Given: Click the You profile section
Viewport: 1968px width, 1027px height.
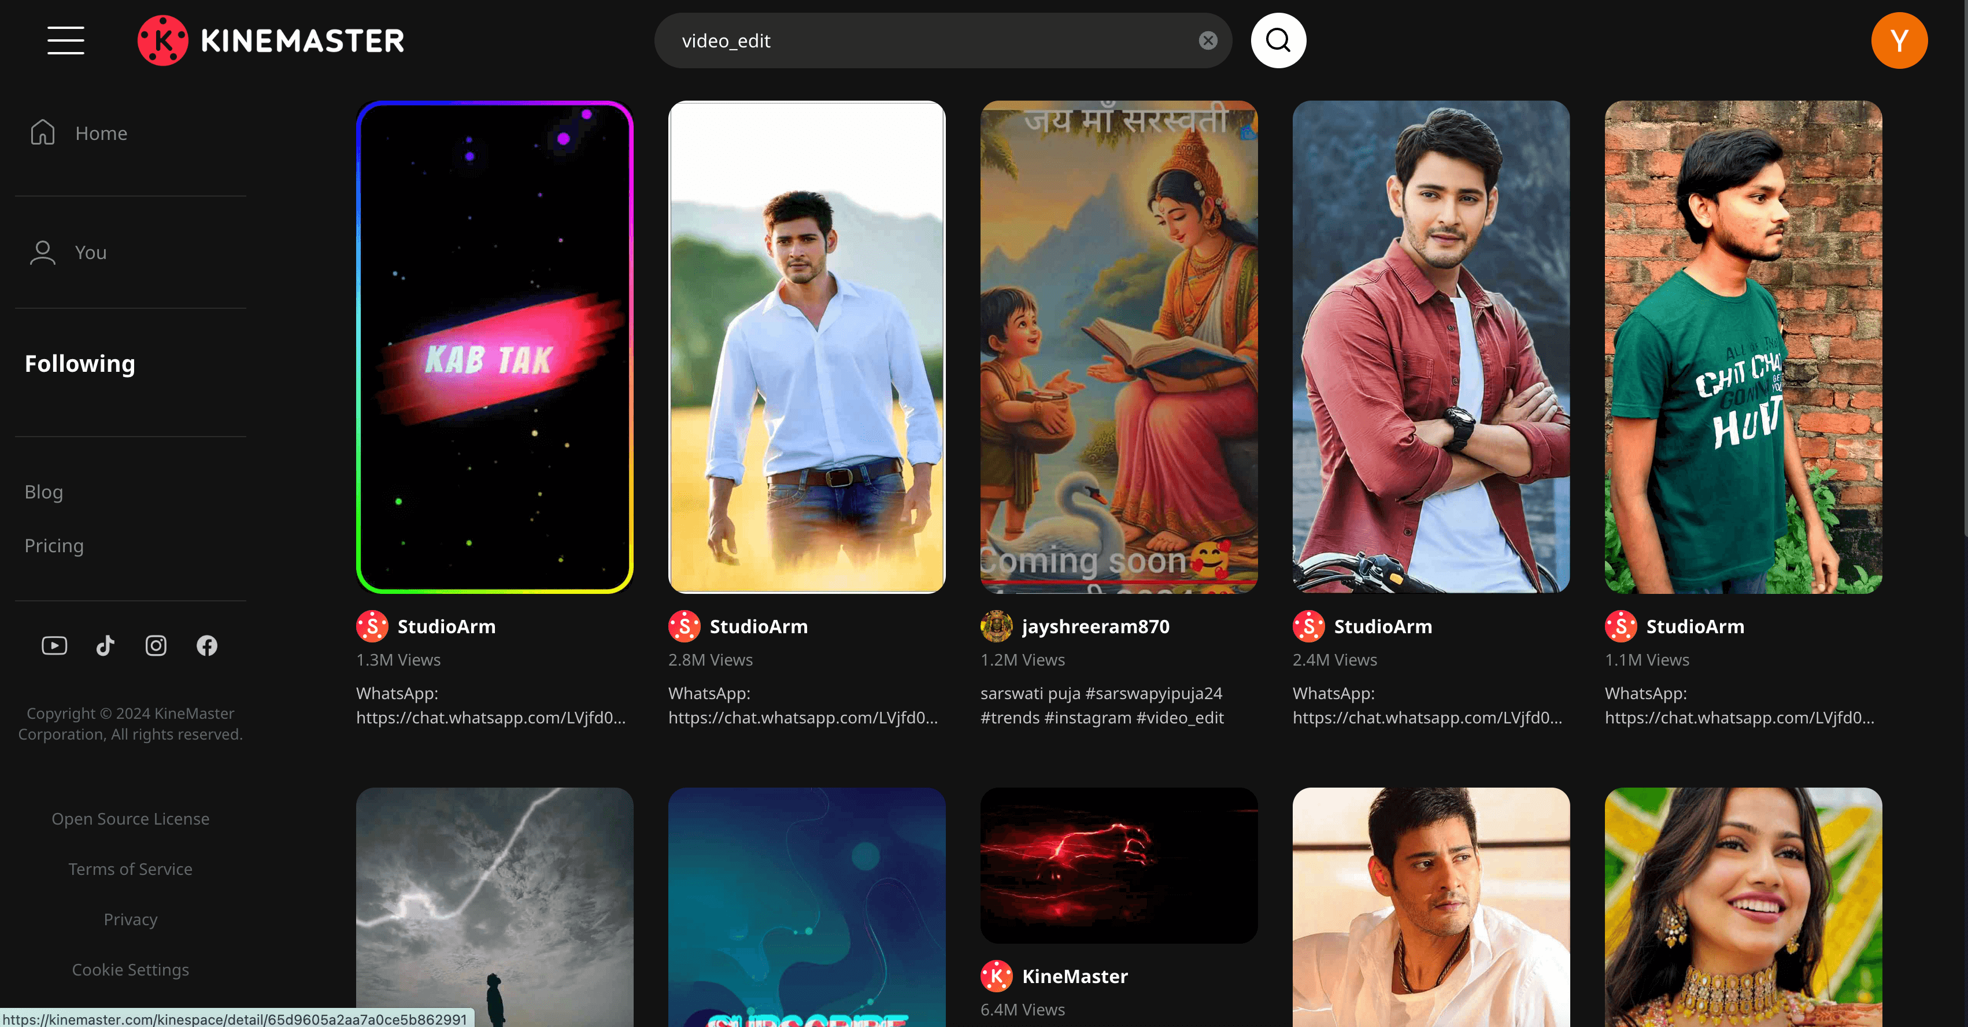Looking at the screenshot, I should (87, 251).
